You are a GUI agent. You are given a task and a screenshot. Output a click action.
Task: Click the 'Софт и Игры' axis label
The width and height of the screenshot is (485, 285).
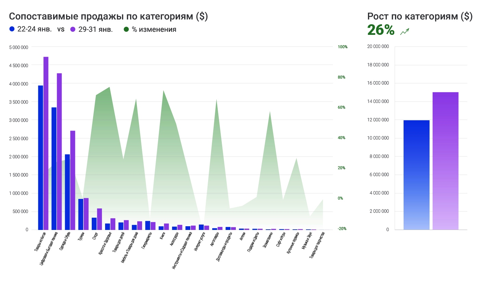pos(281,240)
